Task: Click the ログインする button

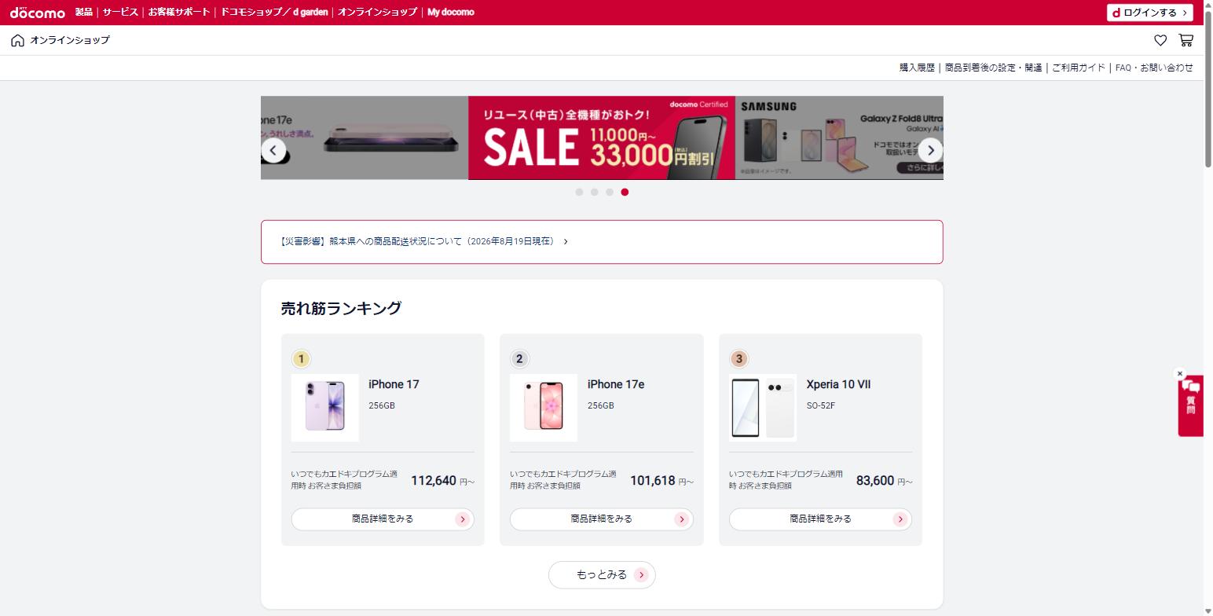Action: click(x=1150, y=13)
